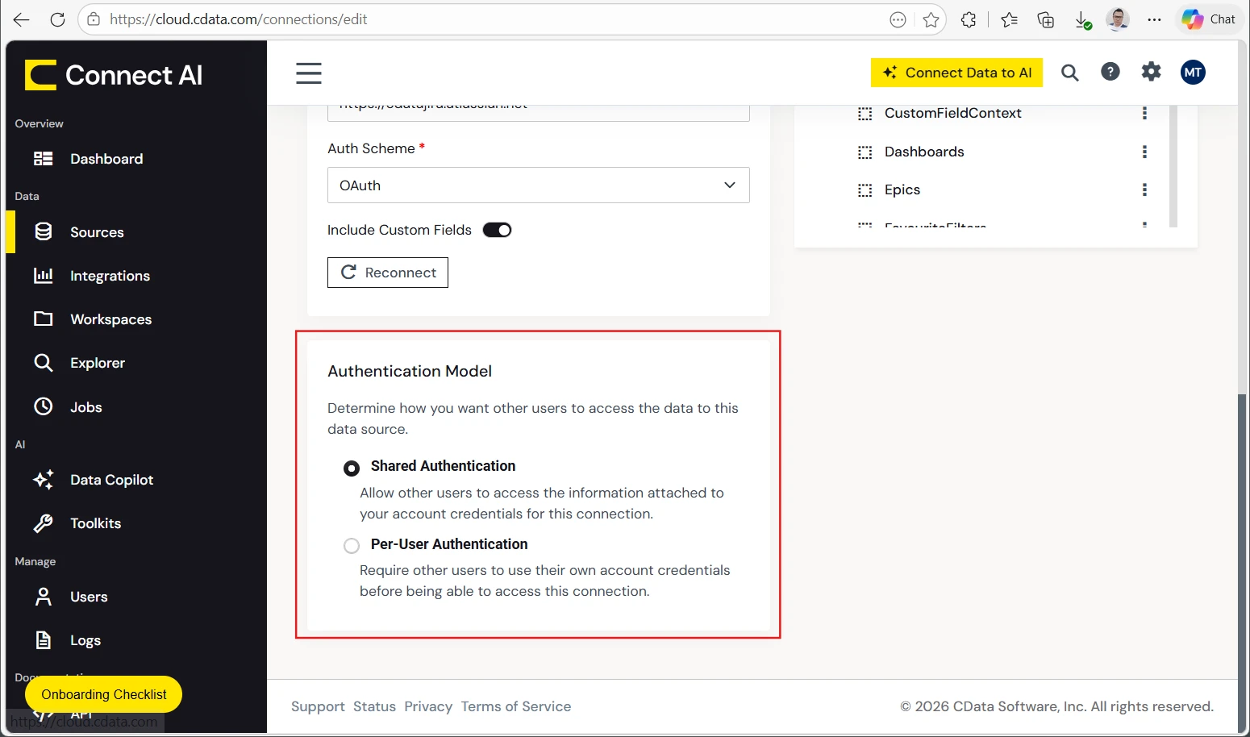This screenshot has height=737, width=1250.
Task: Click the Jobs clock icon
Action: click(44, 406)
